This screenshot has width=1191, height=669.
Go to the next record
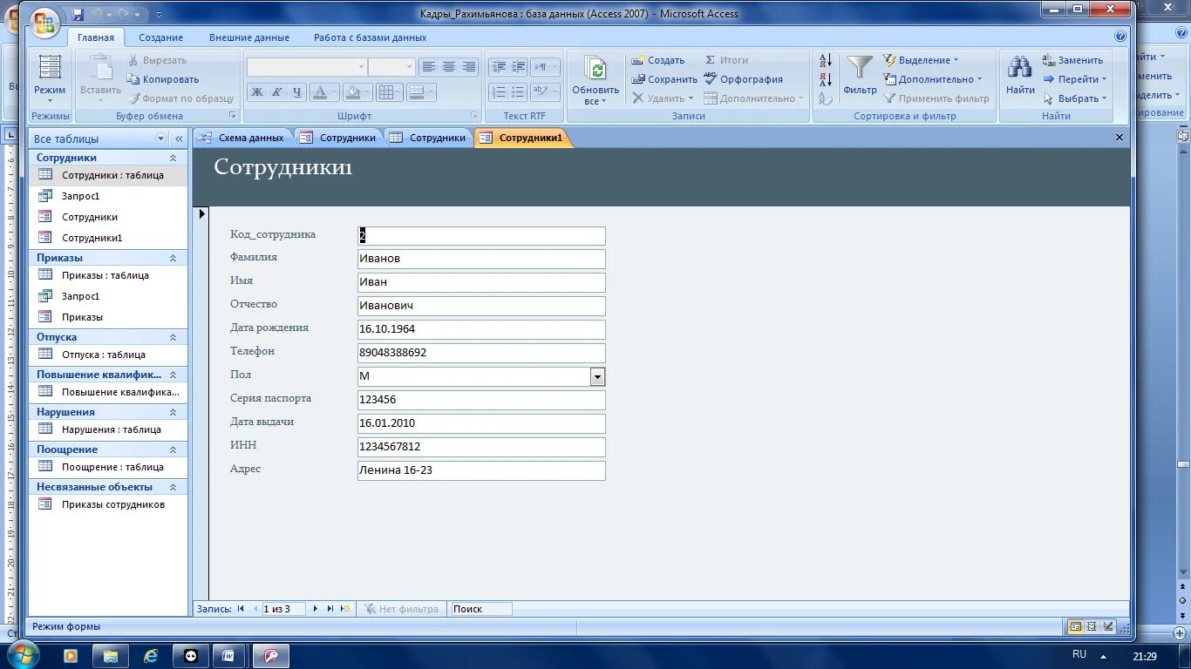click(x=316, y=609)
